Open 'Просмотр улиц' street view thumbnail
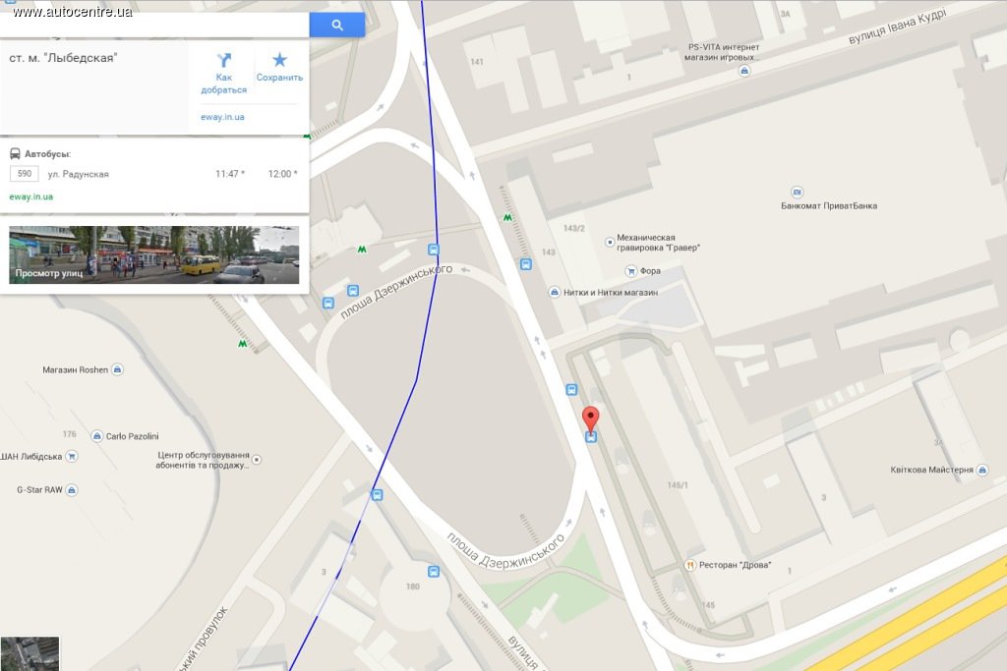This screenshot has height=671, width=1007. [154, 254]
